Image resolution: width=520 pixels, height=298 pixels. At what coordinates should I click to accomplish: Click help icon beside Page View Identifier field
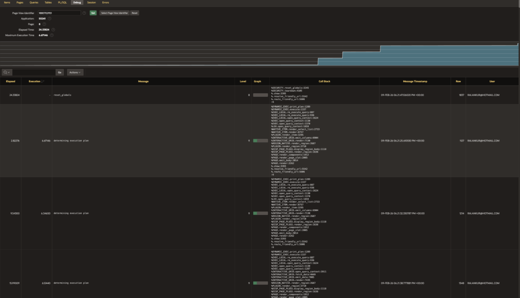84,13
